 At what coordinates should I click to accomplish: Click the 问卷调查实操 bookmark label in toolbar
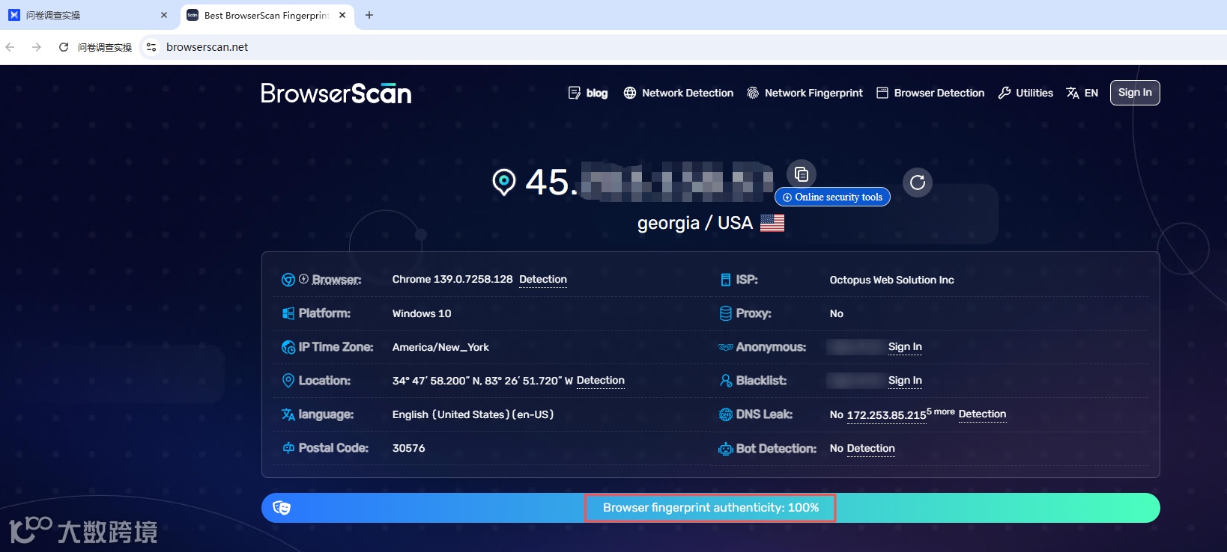(105, 47)
